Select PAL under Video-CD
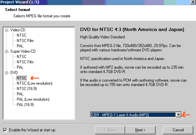 [x=20, y=46]
